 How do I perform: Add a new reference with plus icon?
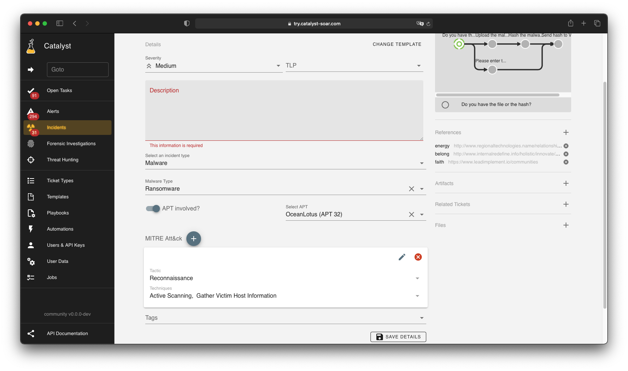point(566,132)
